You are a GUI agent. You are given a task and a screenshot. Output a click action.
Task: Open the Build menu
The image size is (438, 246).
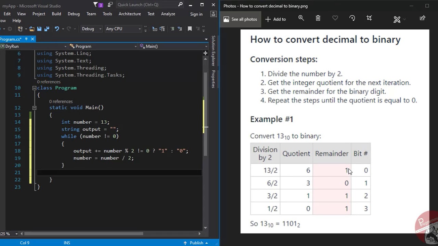56,14
